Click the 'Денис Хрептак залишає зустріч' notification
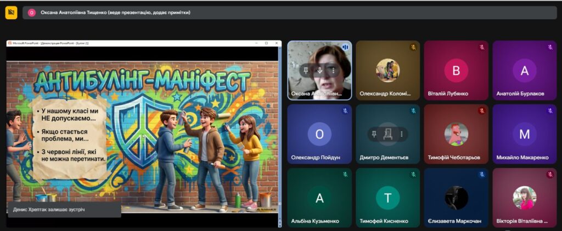Image resolution: width=562 pixels, height=231 pixels. pos(64,210)
